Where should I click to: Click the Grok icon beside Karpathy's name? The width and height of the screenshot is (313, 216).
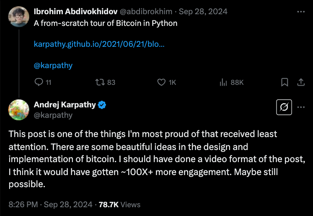tap(284, 107)
